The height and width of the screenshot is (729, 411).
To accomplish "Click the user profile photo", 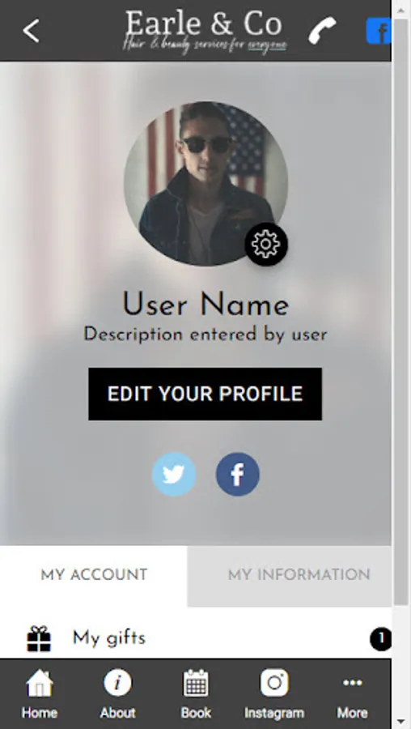I will [x=205, y=184].
